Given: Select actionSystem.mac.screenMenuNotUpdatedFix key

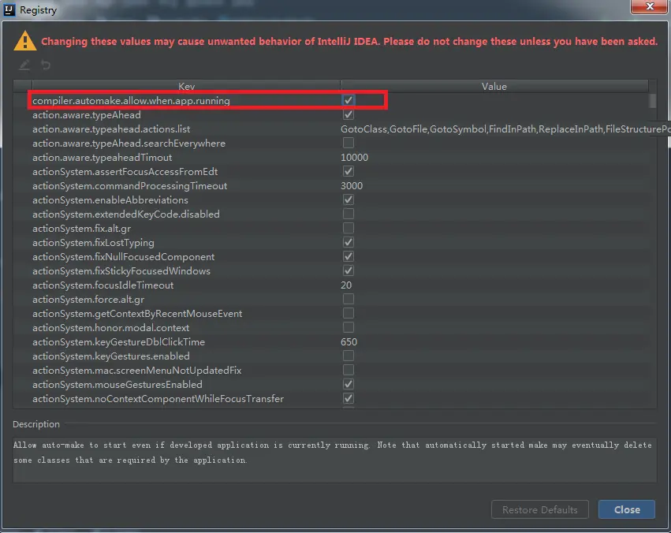Looking at the screenshot, I should pyautogui.click(x=137, y=370).
